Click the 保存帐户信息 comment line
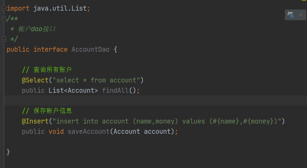 (x=47, y=111)
